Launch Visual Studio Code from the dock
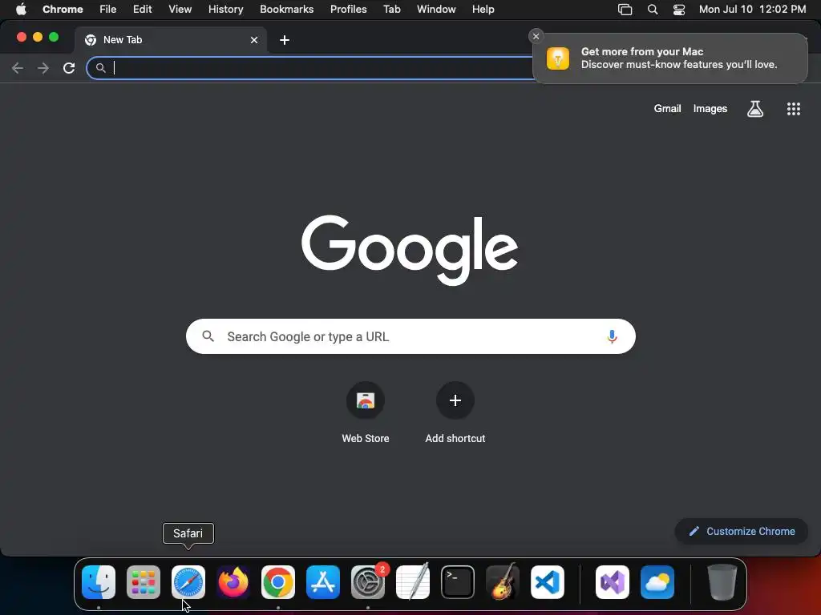 (x=547, y=582)
